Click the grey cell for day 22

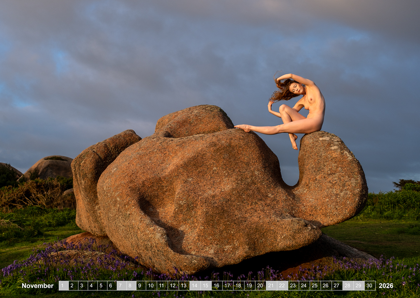(x=282, y=286)
